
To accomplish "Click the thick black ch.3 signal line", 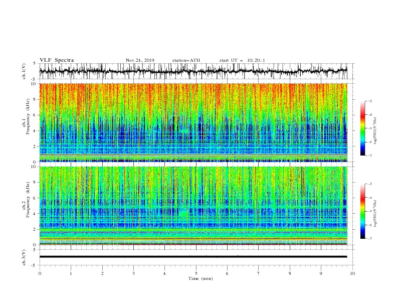I will pos(193,257).
